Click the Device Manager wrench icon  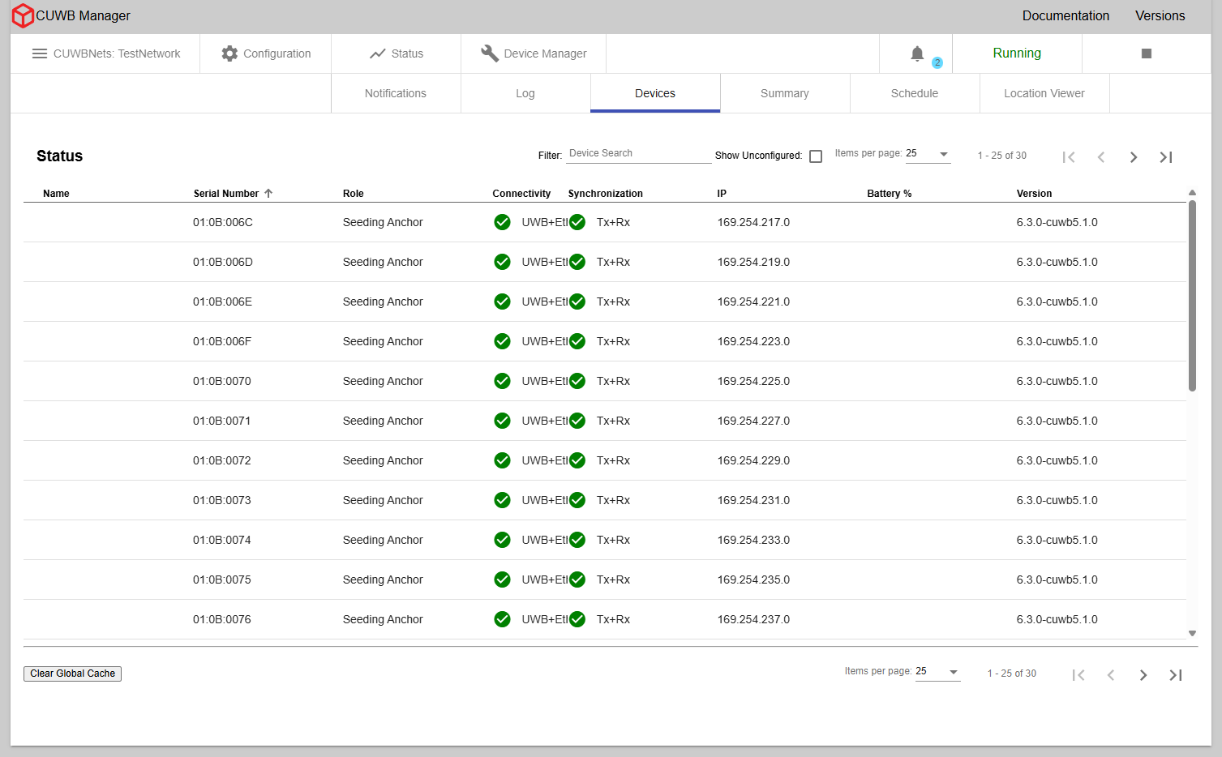489,53
